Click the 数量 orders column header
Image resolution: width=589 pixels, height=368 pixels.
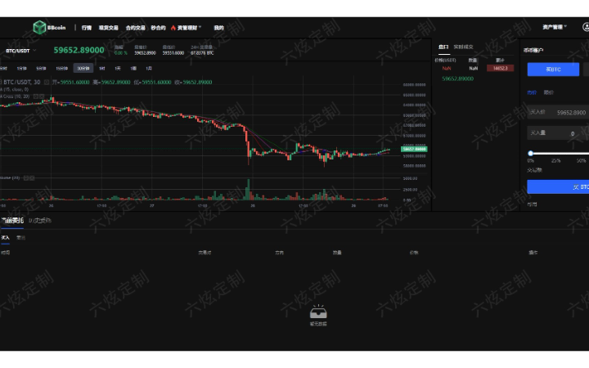337,253
